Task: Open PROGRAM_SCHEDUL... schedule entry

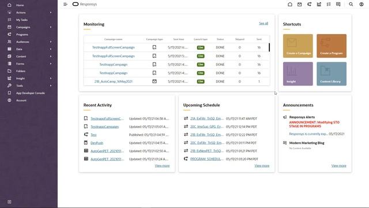Action: tap(207, 159)
